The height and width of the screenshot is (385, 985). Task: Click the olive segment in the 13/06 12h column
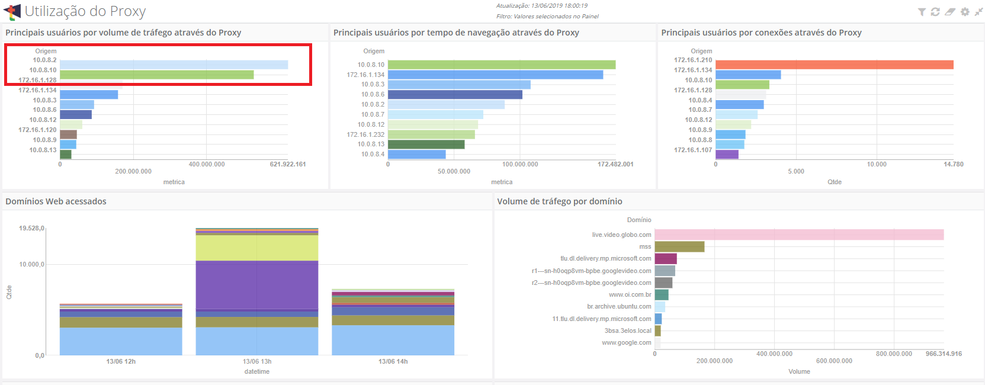pyautogui.click(x=121, y=322)
